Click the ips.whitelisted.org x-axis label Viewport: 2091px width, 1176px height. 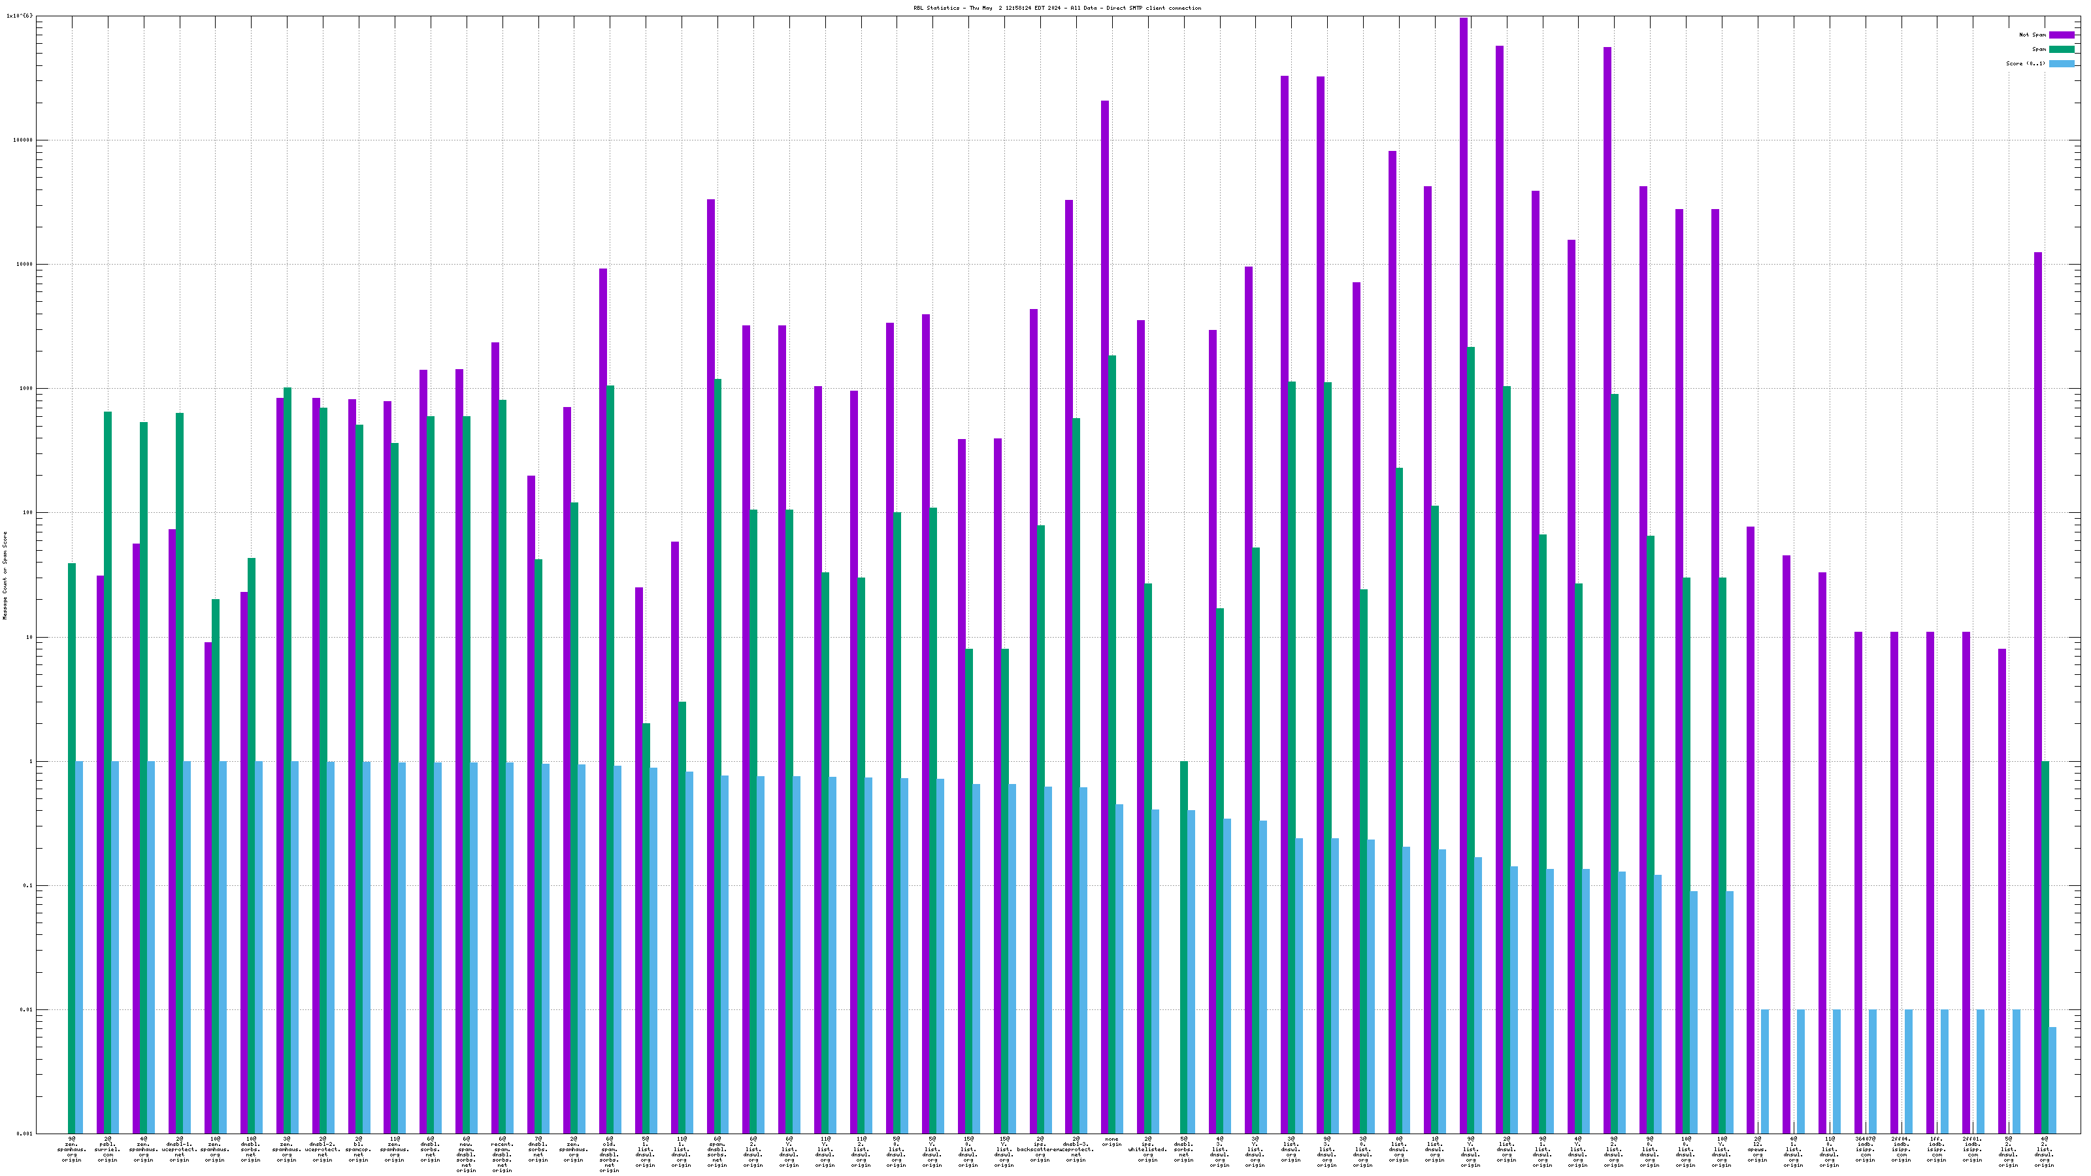pyautogui.click(x=1147, y=1149)
